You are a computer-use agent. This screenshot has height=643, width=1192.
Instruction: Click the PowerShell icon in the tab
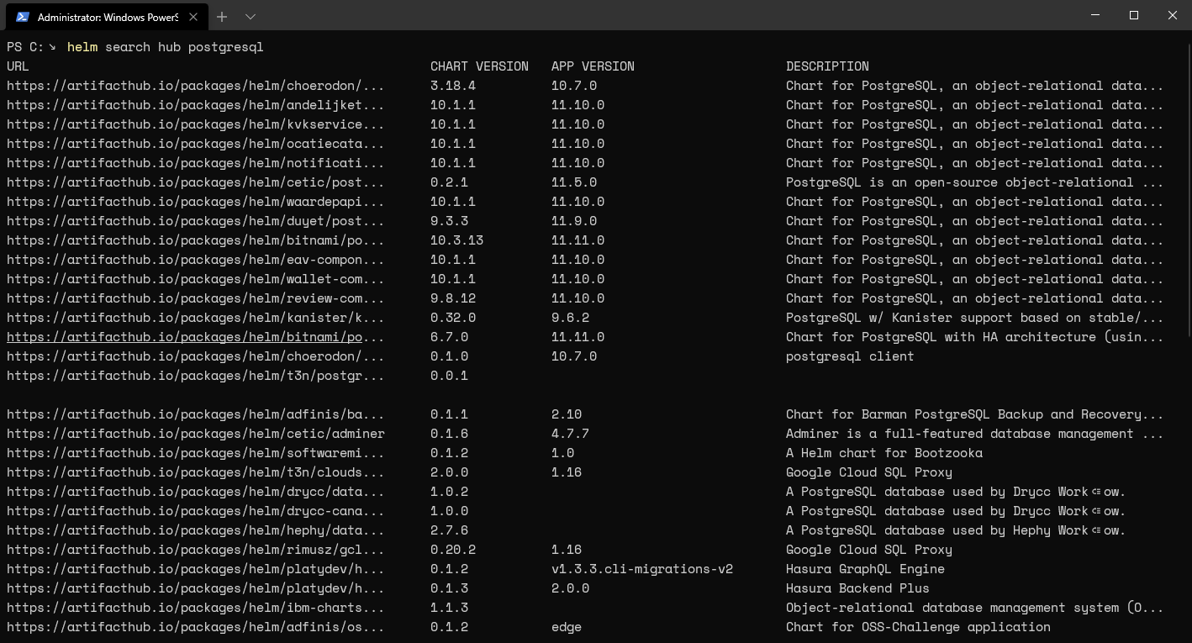23,17
